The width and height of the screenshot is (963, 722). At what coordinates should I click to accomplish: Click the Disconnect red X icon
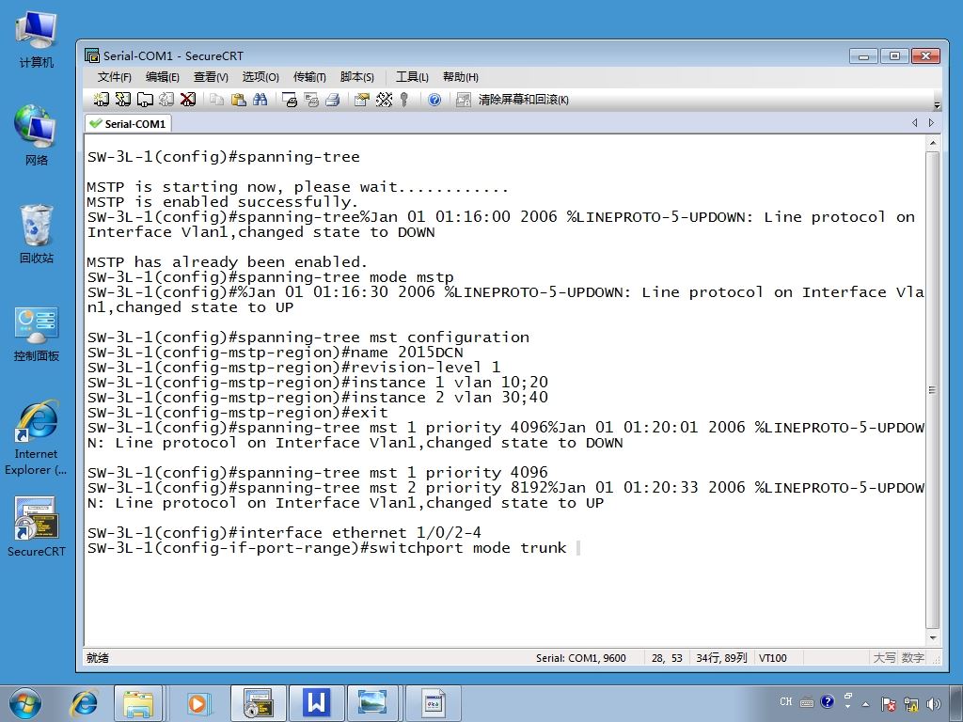click(188, 100)
